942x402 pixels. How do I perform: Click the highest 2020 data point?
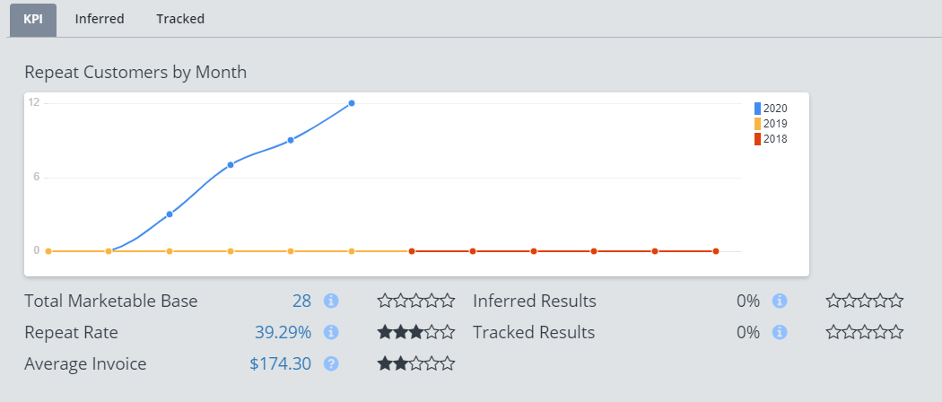click(352, 103)
